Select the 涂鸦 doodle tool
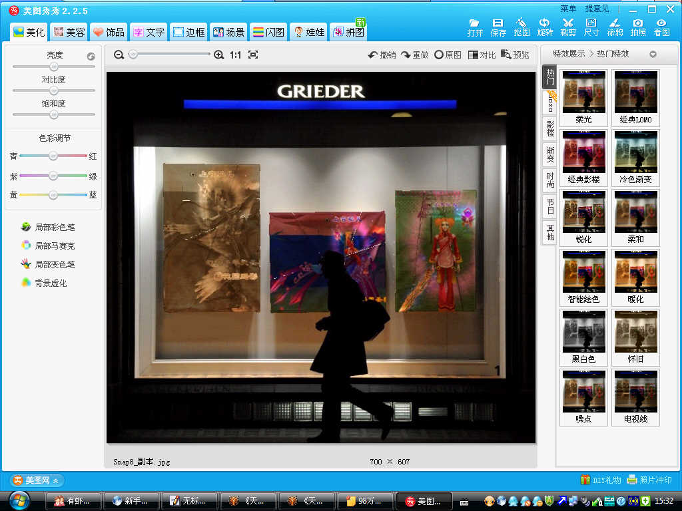682x511 pixels. point(615,27)
